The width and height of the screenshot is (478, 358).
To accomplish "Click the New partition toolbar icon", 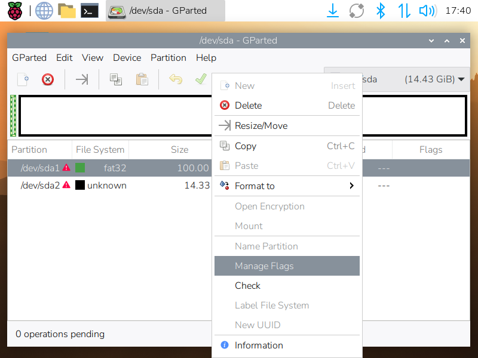I will pyautogui.click(x=23, y=79).
